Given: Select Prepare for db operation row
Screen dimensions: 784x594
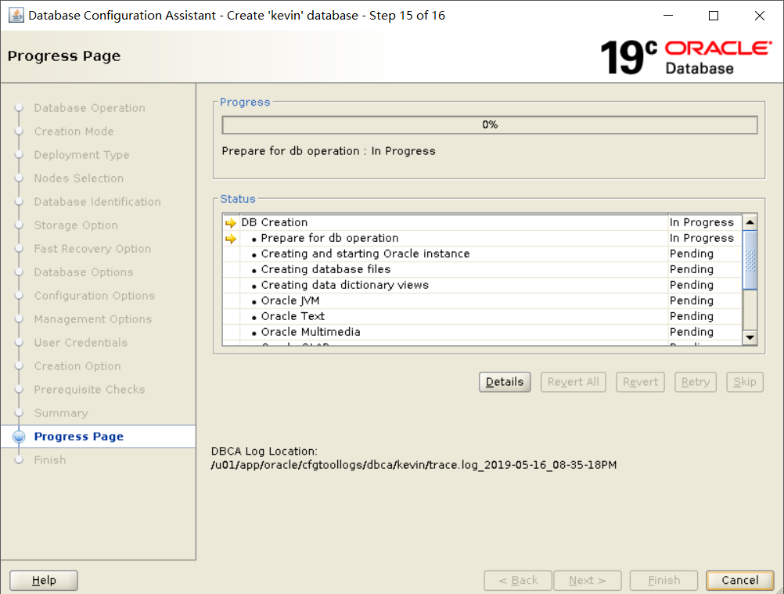Looking at the screenshot, I should [483, 238].
